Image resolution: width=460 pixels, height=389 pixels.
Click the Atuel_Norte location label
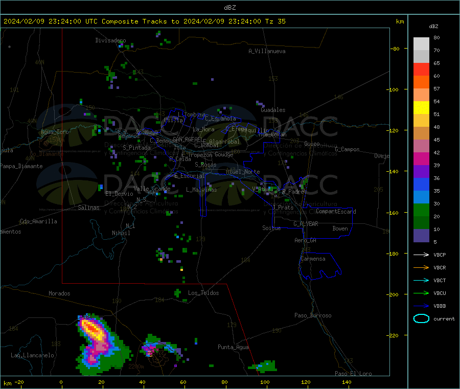point(243,172)
